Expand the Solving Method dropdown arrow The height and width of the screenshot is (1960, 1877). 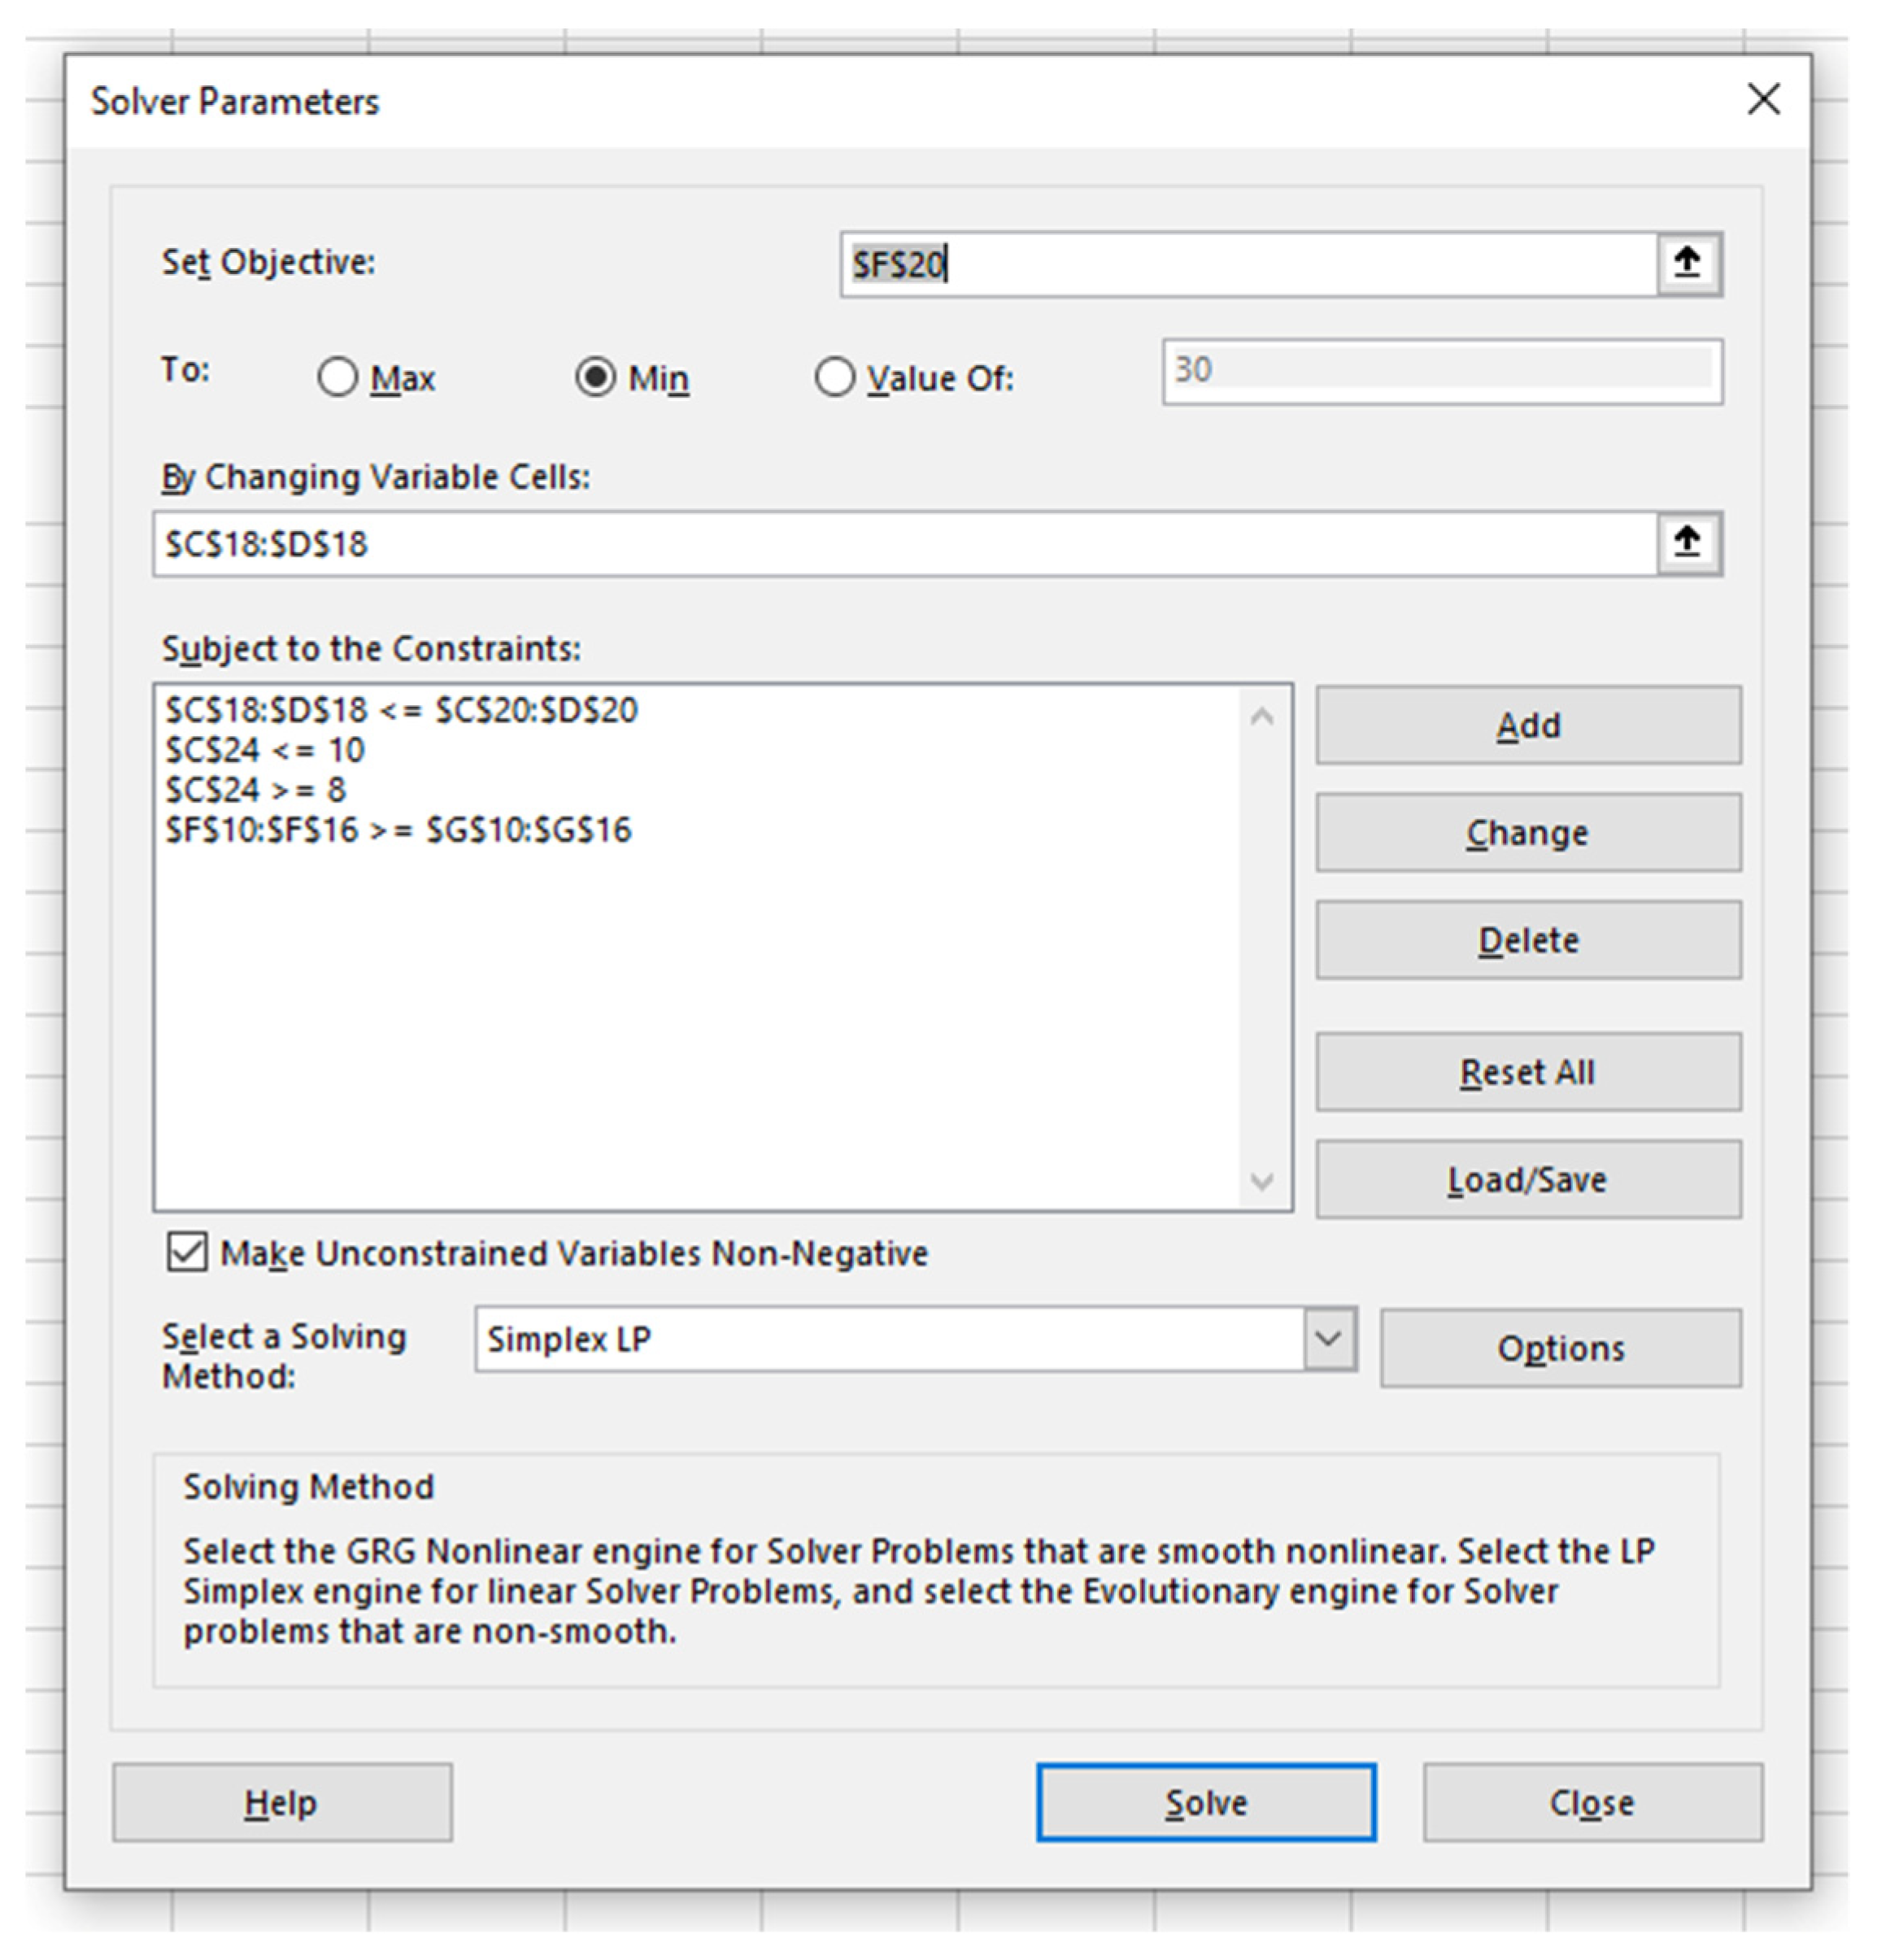click(1328, 1338)
